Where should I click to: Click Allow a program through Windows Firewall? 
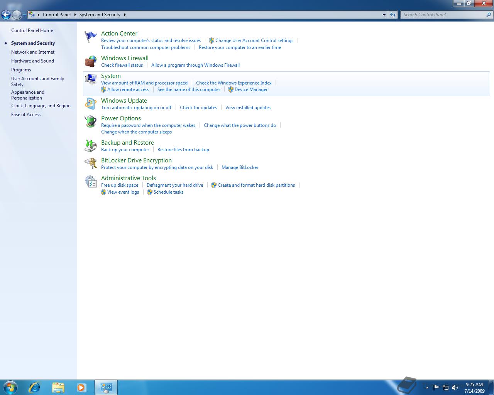pos(195,65)
